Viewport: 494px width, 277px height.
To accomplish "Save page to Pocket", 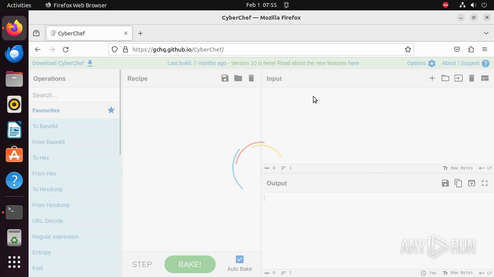I will pyautogui.click(x=457, y=49).
